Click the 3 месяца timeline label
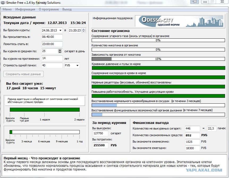The image size is (229, 178). click(x=27, y=141)
